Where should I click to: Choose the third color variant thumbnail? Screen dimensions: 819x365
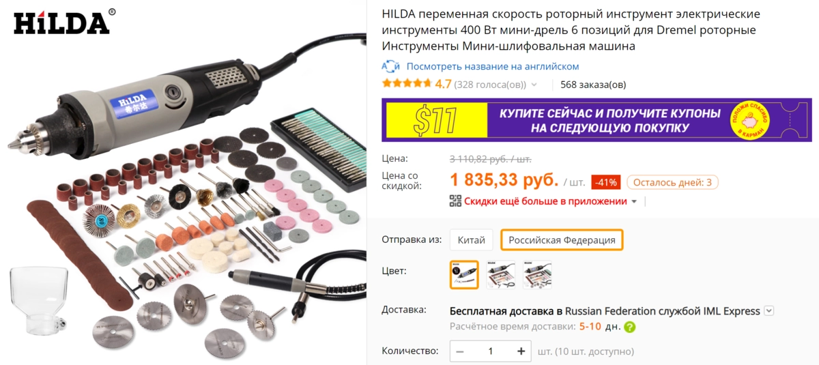[538, 274]
